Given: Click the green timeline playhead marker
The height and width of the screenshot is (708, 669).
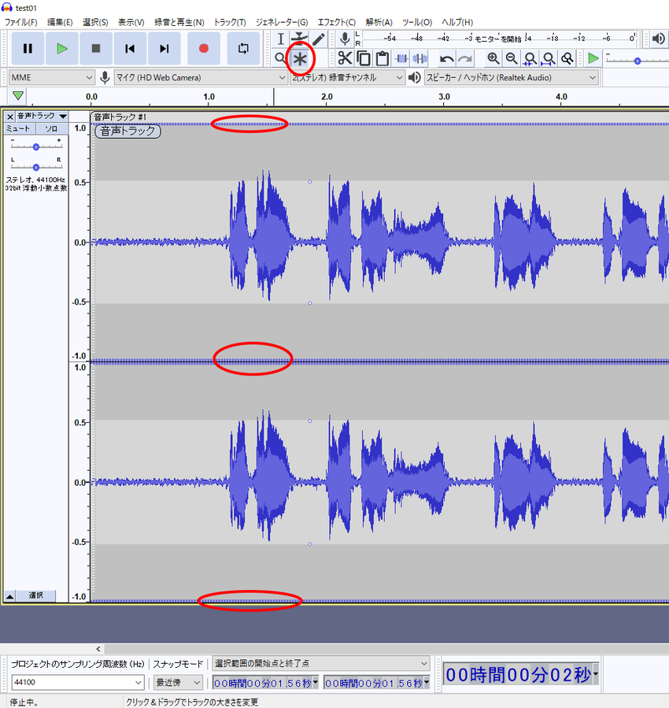Looking at the screenshot, I should point(17,96).
